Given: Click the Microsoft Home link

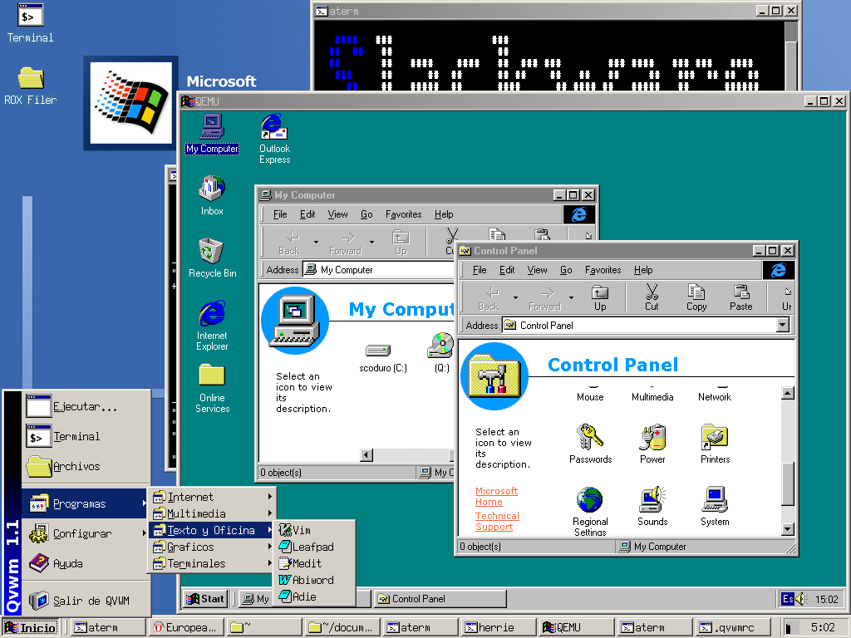Looking at the screenshot, I should 496,497.
